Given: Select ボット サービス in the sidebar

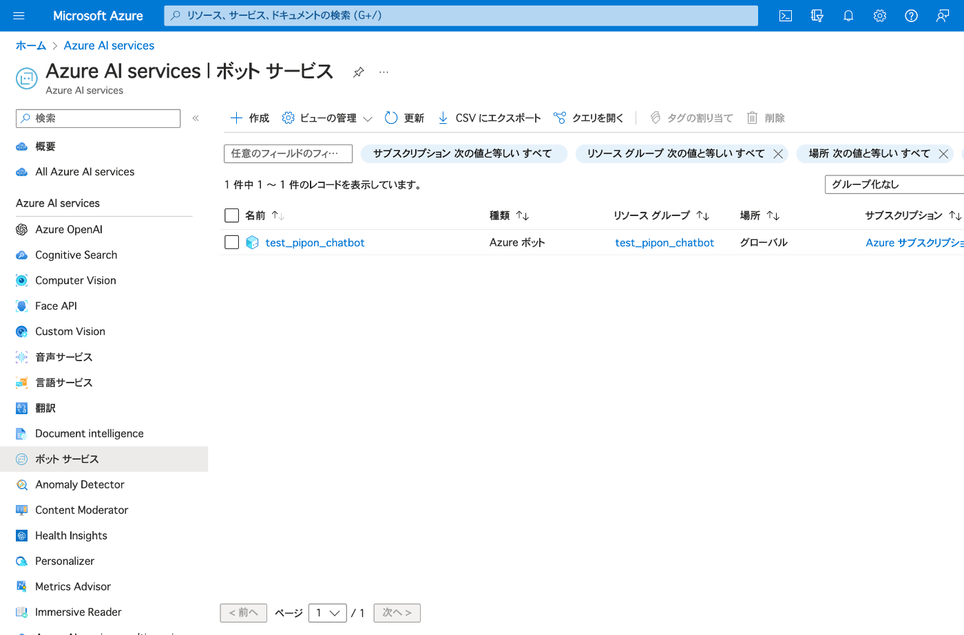Looking at the screenshot, I should [104, 459].
